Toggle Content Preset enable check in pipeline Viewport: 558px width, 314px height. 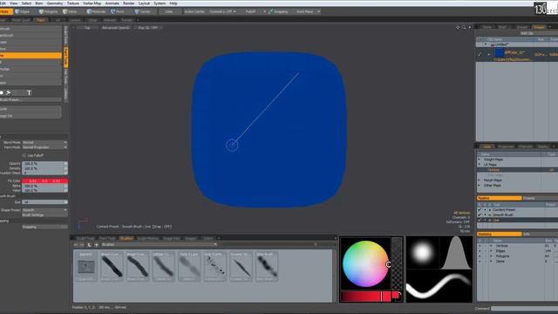[x=480, y=210]
